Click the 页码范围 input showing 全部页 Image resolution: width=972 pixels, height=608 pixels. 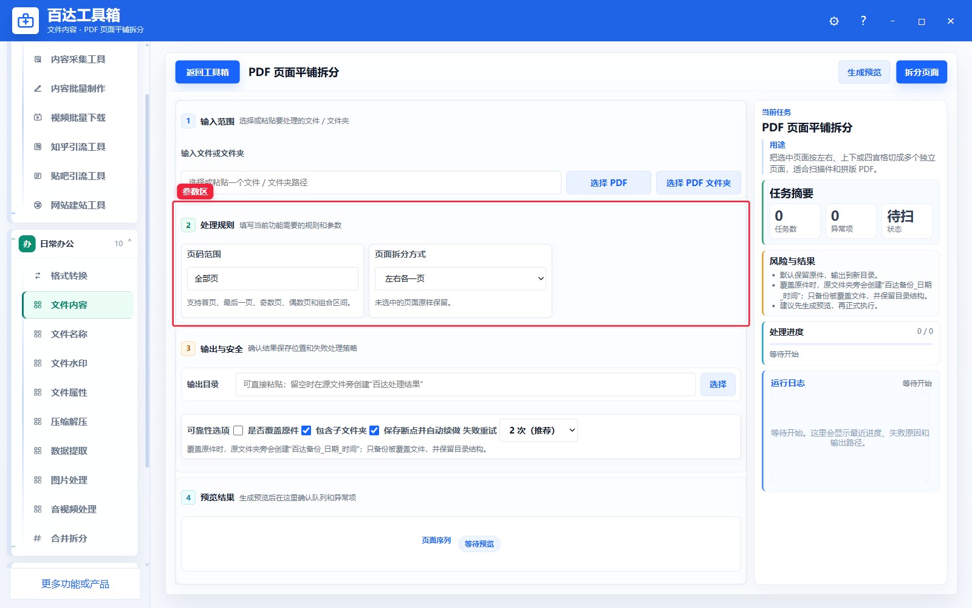click(273, 278)
